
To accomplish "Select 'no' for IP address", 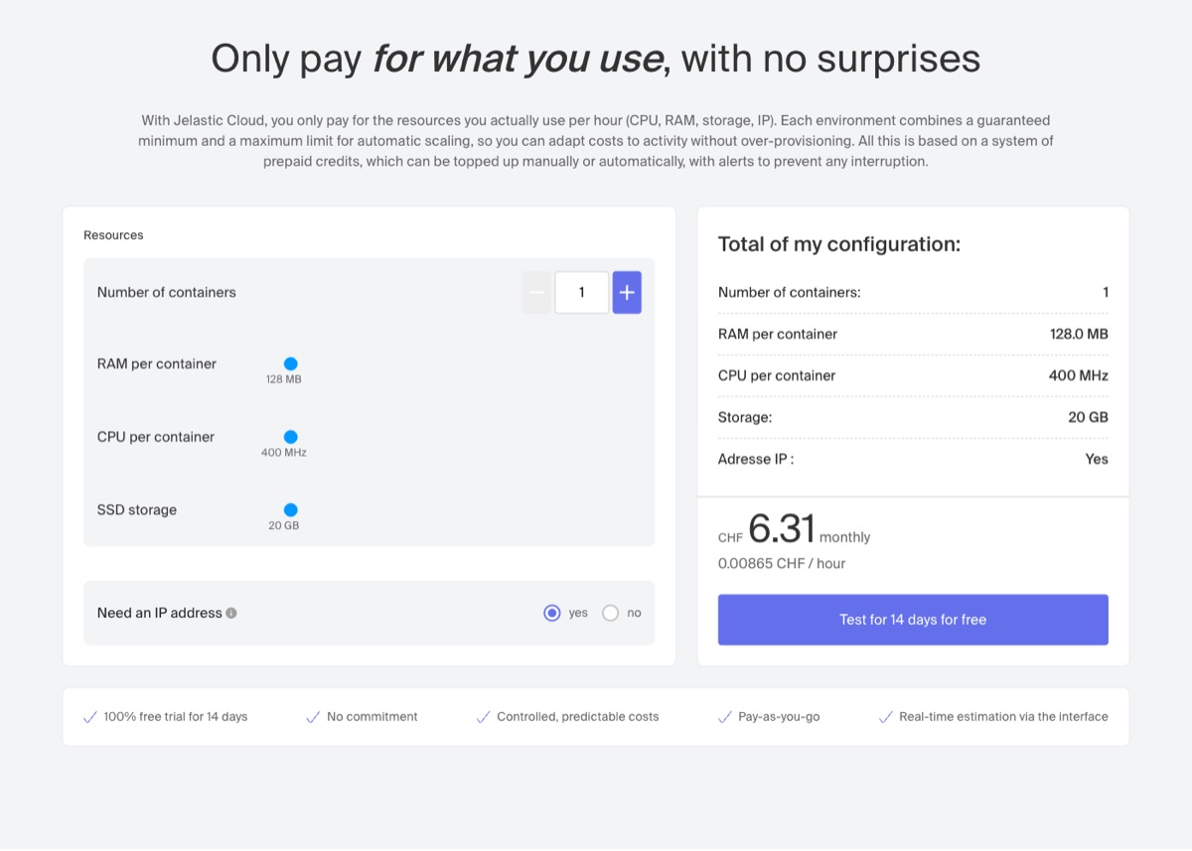I will point(610,613).
